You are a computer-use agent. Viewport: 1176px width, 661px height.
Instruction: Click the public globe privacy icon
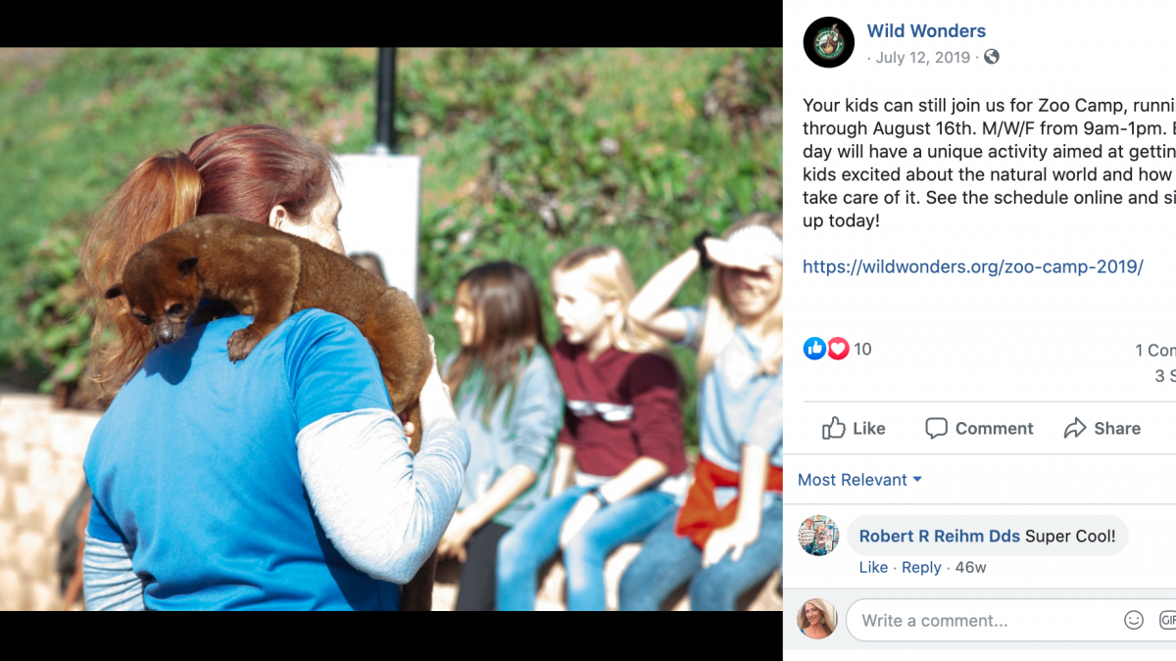click(x=992, y=57)
